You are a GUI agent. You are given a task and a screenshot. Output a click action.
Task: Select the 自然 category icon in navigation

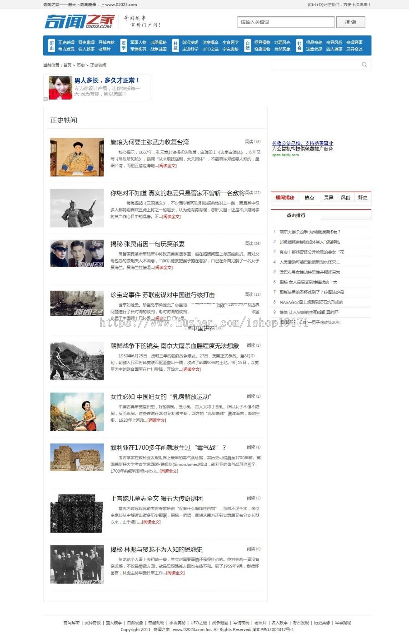pyautogui.click(x=248, y=45)
